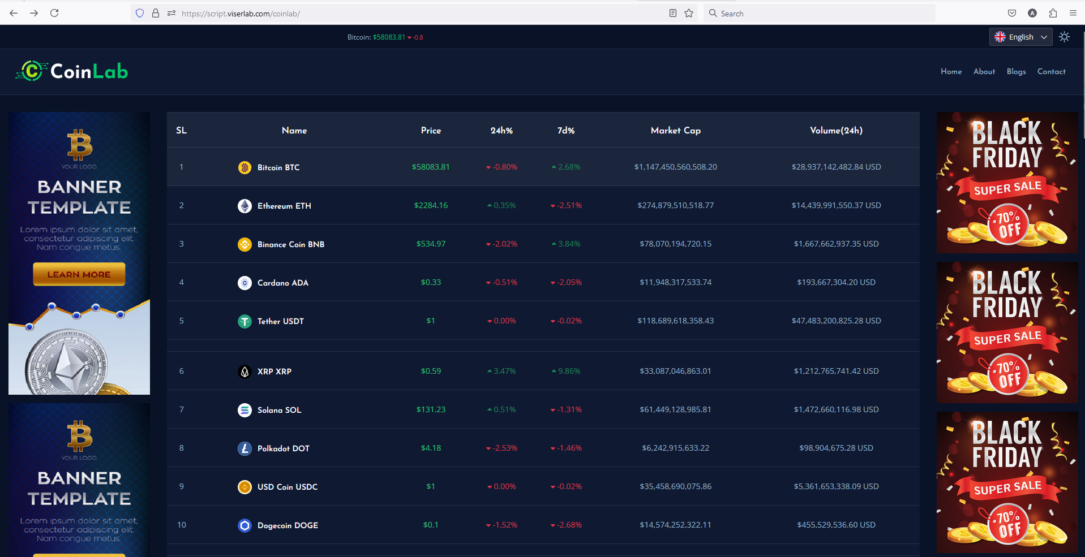The image size is (1085, 557).
Task: Open the Solana SOL coin link
Action: [x=279, y=410]
